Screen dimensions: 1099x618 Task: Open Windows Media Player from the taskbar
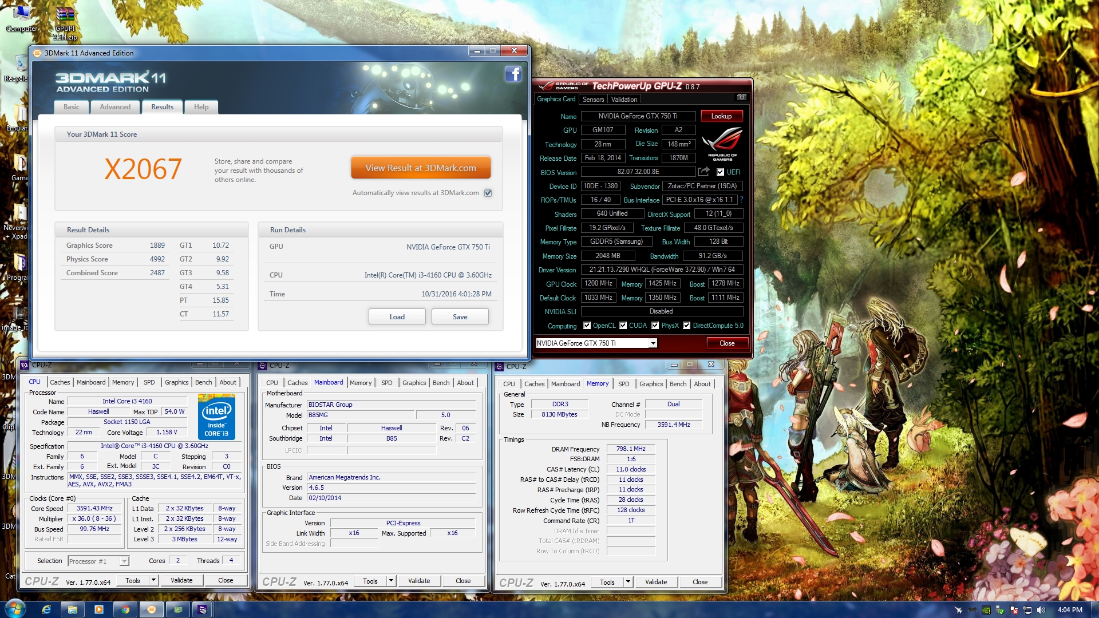tap(99, 609)
